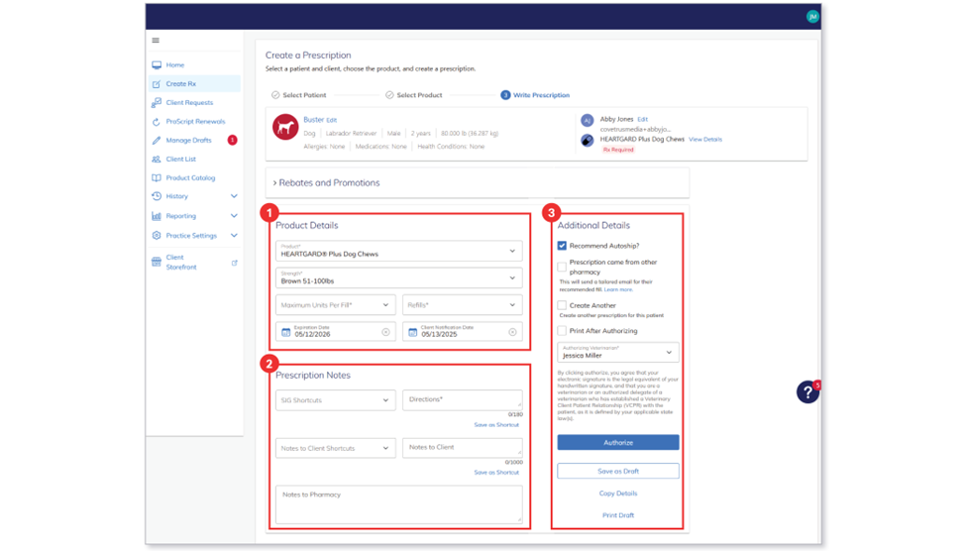966x551 pixels.
Task: Clear the Client Notification Date field
Action: 512,332
